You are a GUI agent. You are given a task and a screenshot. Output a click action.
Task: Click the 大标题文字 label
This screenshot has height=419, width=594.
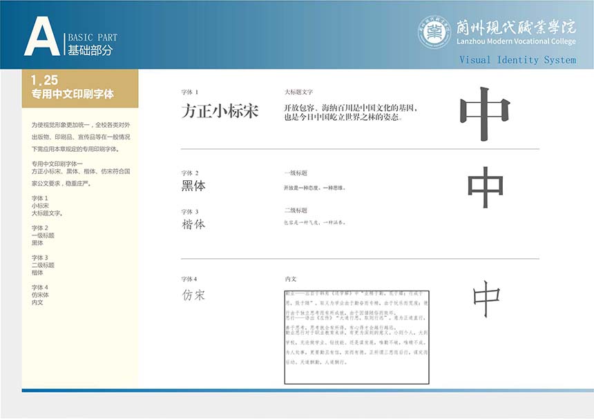tap(299, 92)
